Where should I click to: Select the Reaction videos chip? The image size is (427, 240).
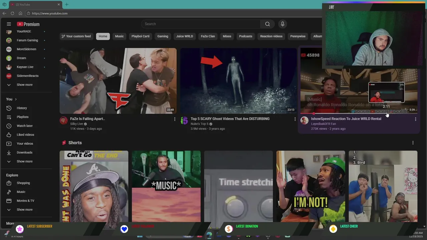point(271,36)
